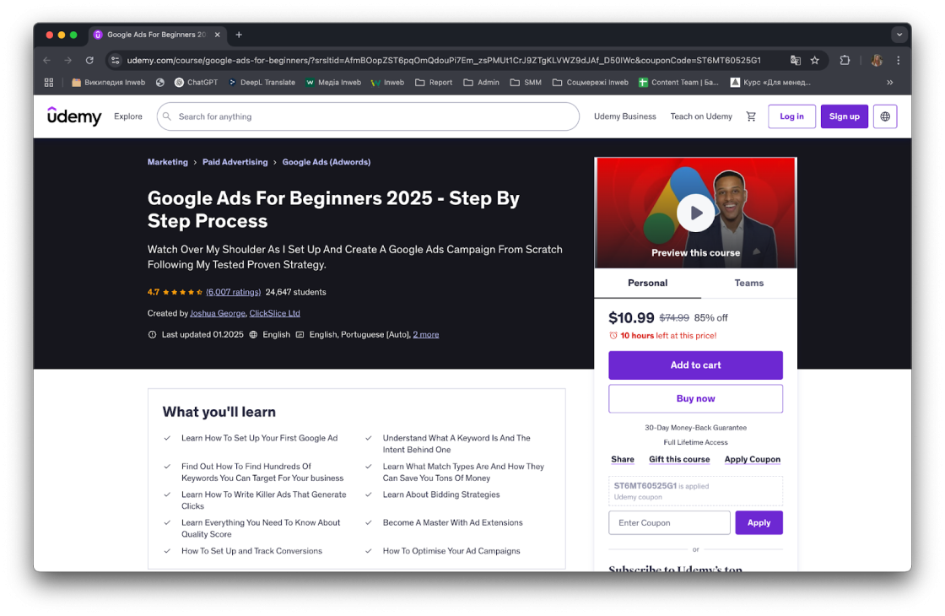Open Udemy Business link
This screenshot has width=945, height=616.
coord(625,116)
